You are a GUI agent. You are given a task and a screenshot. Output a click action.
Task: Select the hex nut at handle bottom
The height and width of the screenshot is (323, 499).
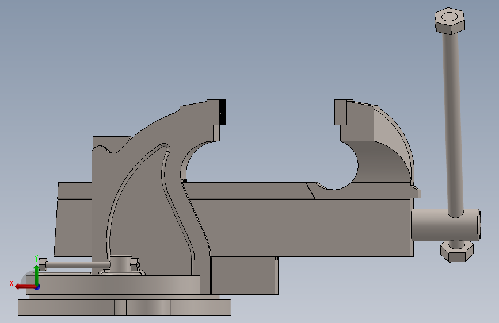(456, 251)
